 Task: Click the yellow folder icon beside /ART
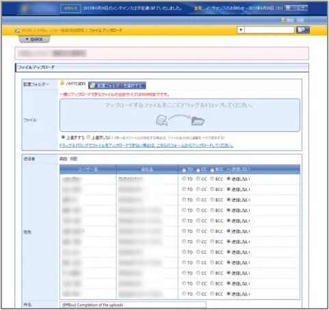pos(62,83)
